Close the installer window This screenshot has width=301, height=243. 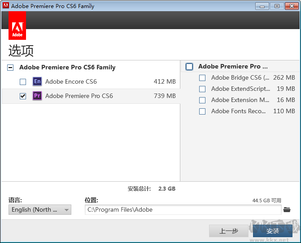click(290, 6)
